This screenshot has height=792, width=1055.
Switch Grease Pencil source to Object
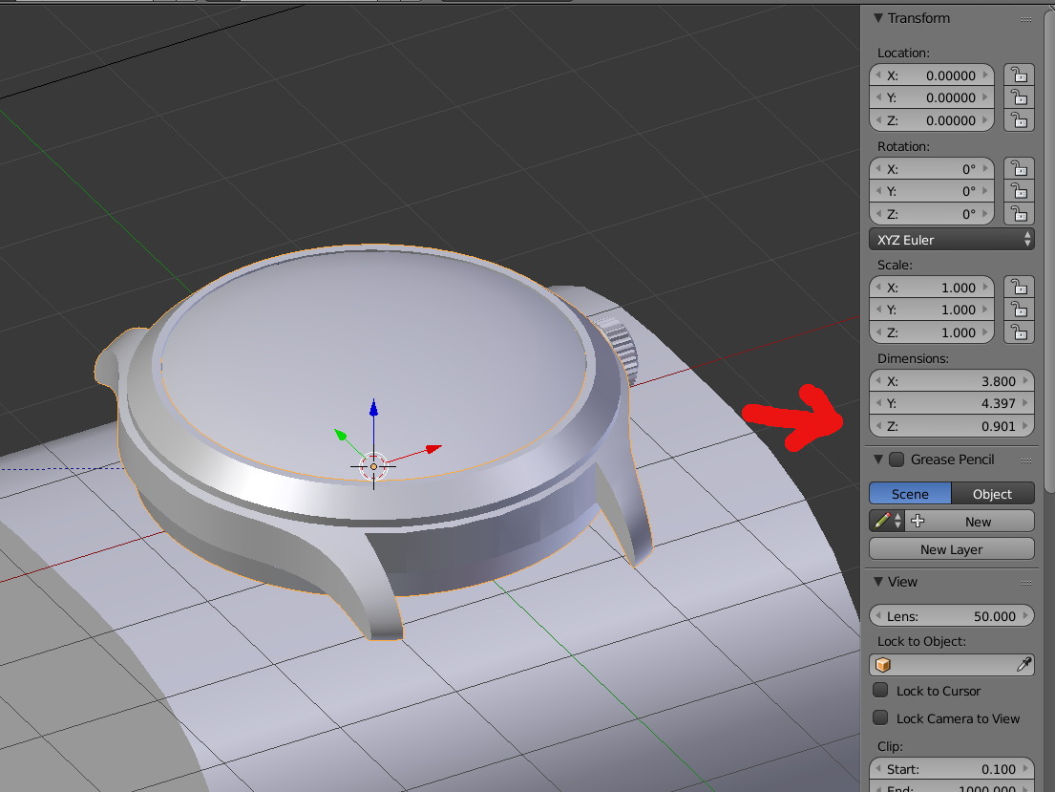click(992, 494)
